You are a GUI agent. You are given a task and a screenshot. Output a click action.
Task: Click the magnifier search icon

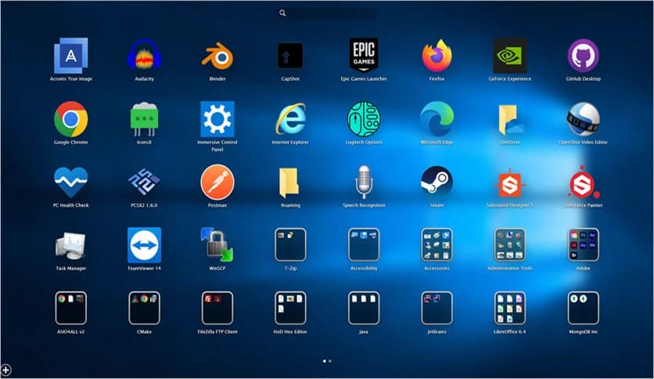click(x=282, y=13)
